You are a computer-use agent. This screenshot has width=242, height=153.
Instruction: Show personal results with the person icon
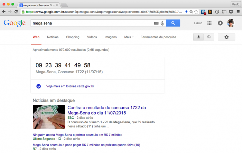coord(198,37)
